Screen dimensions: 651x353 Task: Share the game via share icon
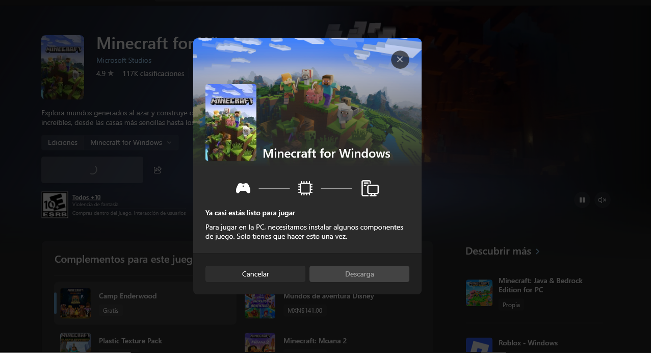point(158,170)
